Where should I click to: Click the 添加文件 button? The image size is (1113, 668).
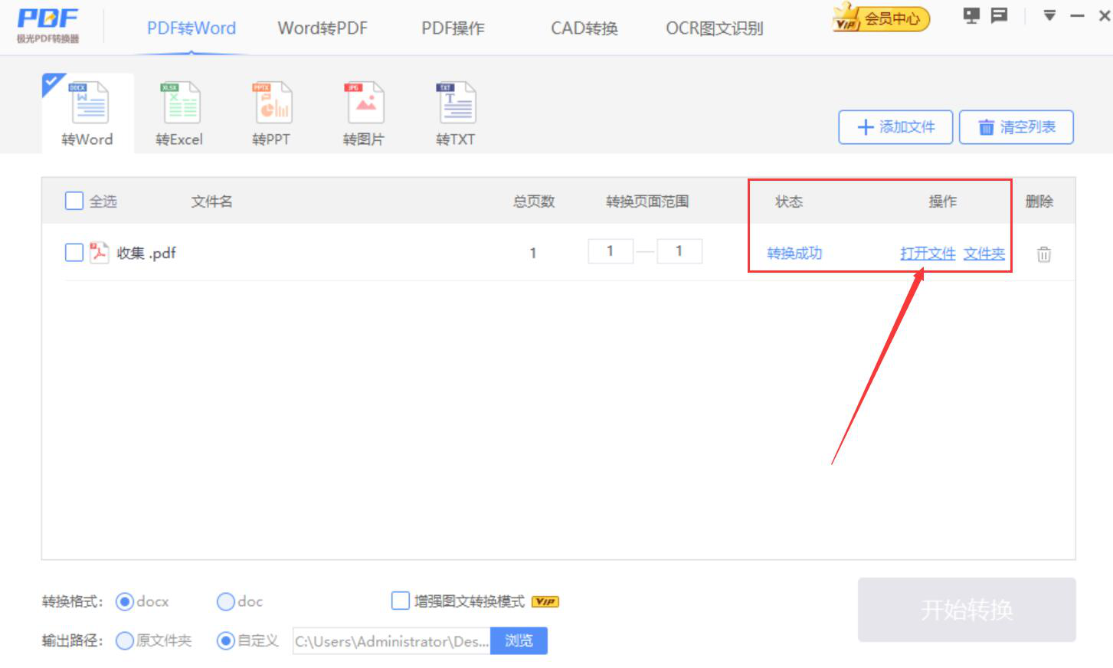[895, 127]
